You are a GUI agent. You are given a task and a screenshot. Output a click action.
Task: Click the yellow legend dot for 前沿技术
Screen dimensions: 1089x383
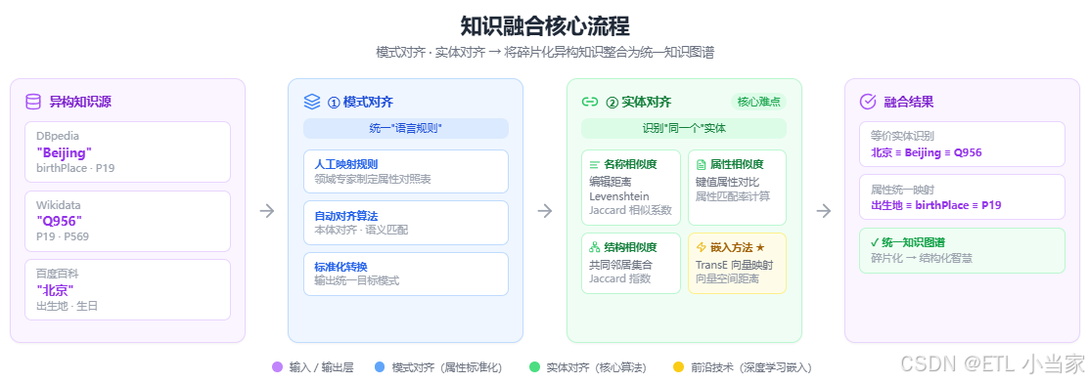678,367
